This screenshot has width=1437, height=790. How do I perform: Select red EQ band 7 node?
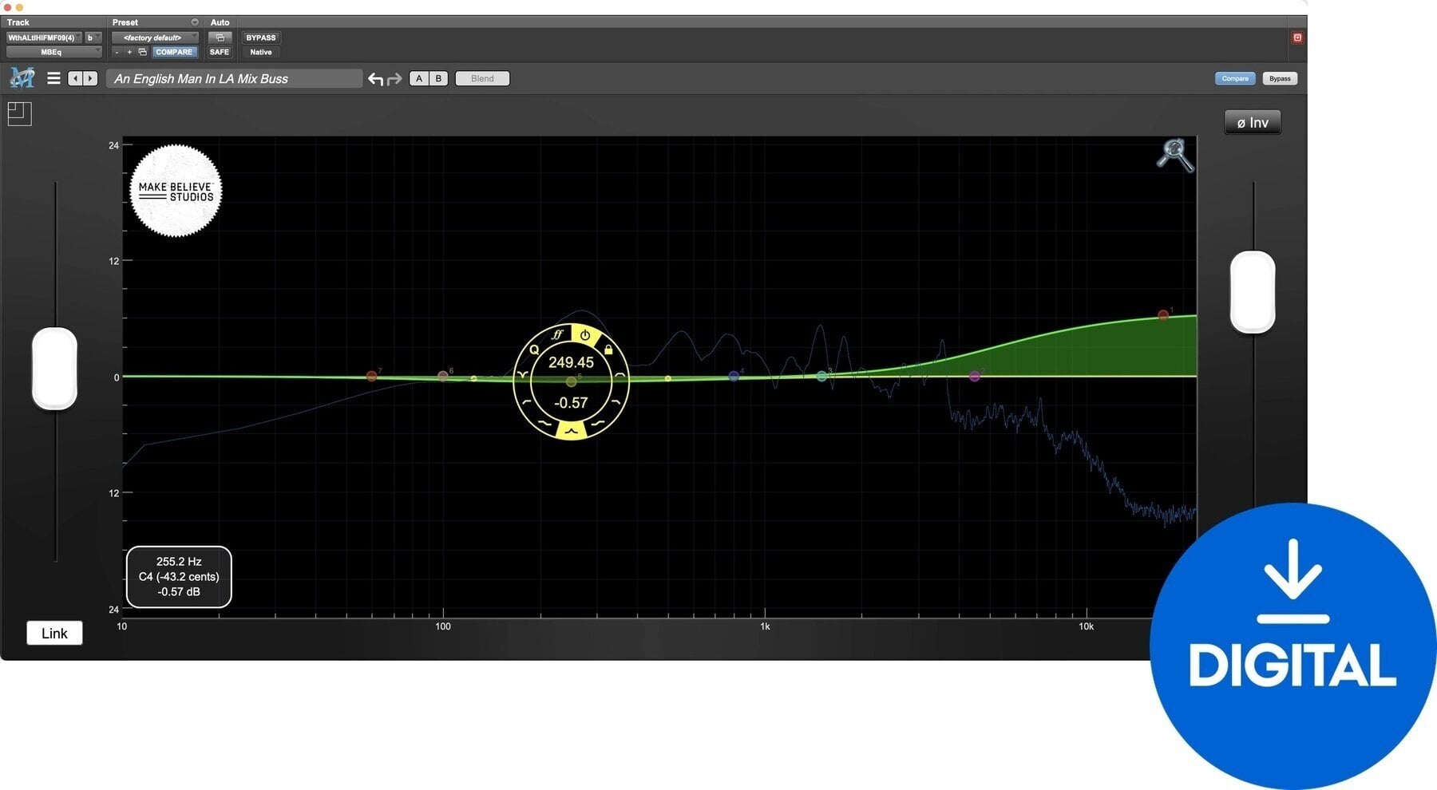[371, 376]
